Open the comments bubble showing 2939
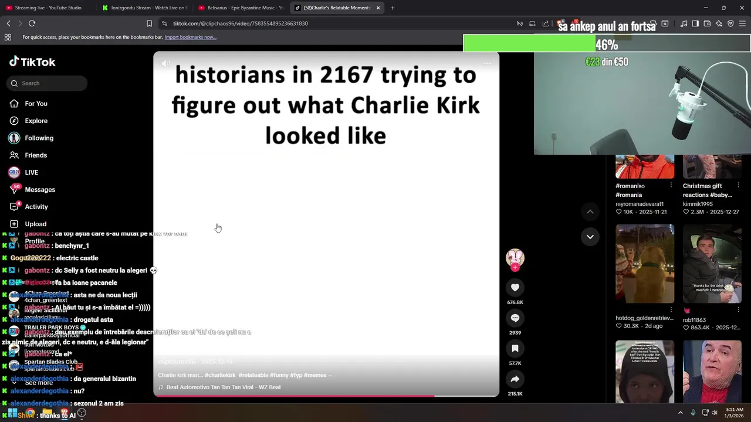The height and width of the screenshot is (422, 751). point(515,318)
